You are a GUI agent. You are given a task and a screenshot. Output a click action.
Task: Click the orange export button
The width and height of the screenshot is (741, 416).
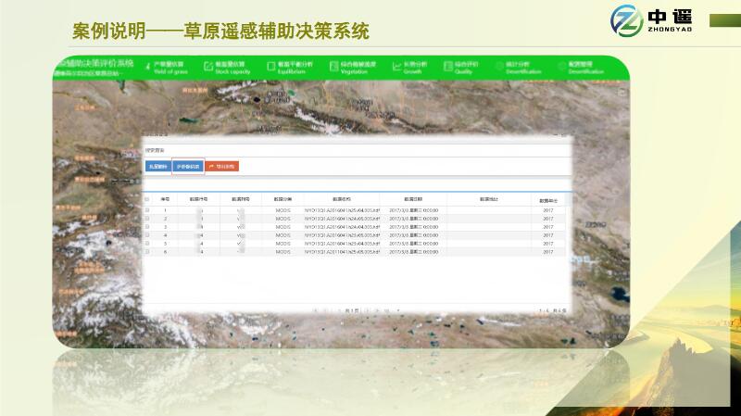(x=222, y=167)
